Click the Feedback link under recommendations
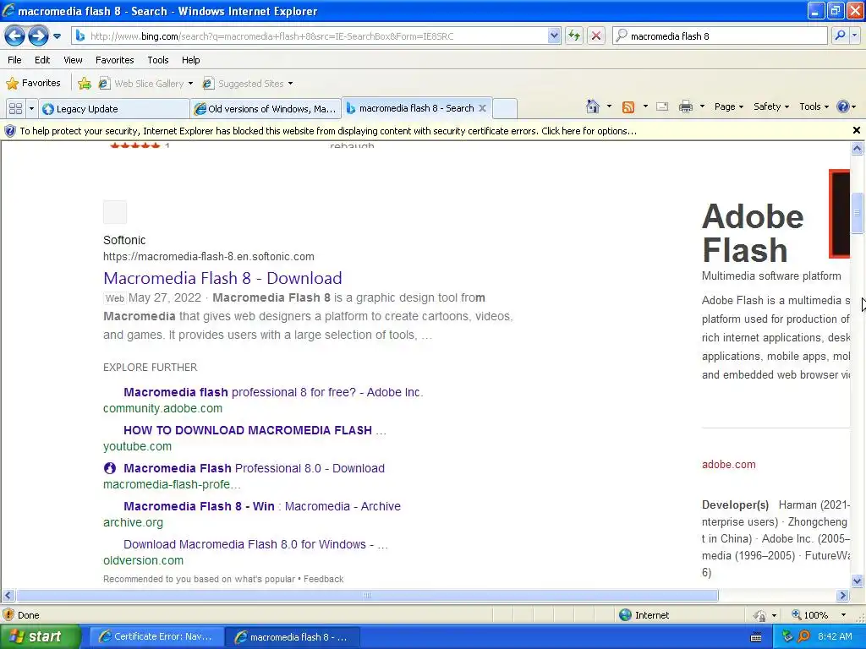The image size is (866, 649). coord(323,579)
